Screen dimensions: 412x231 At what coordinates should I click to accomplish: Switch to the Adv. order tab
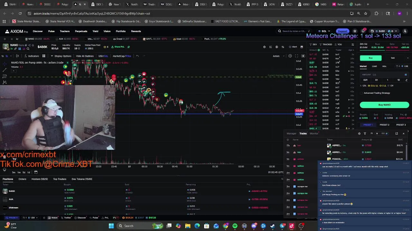[384, 66]
